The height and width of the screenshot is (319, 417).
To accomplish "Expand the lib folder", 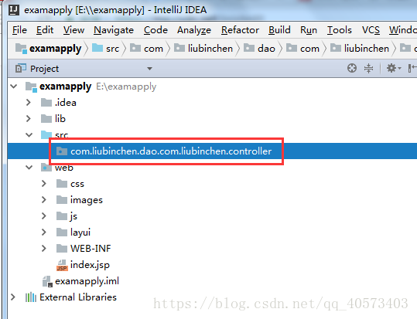I will [x=29, y=119].
